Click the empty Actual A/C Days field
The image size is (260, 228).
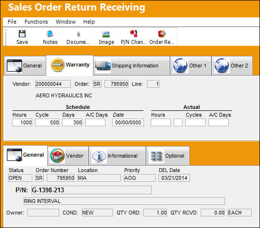[x=219, y=122]
